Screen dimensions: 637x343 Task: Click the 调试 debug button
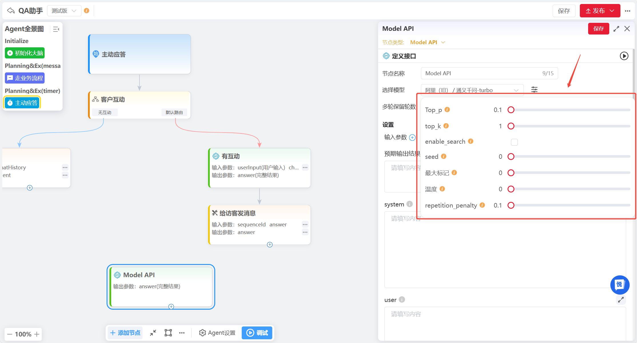pyautogui.click(x=257, y=333)
